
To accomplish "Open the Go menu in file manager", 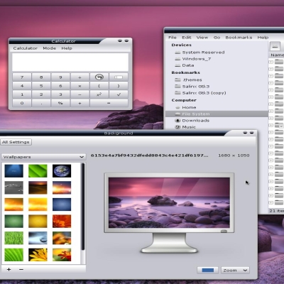I will [x=217, y=38].
